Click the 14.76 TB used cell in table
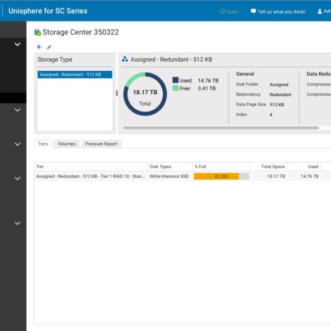This screenshot has width=331, height=331. (309, 177)
